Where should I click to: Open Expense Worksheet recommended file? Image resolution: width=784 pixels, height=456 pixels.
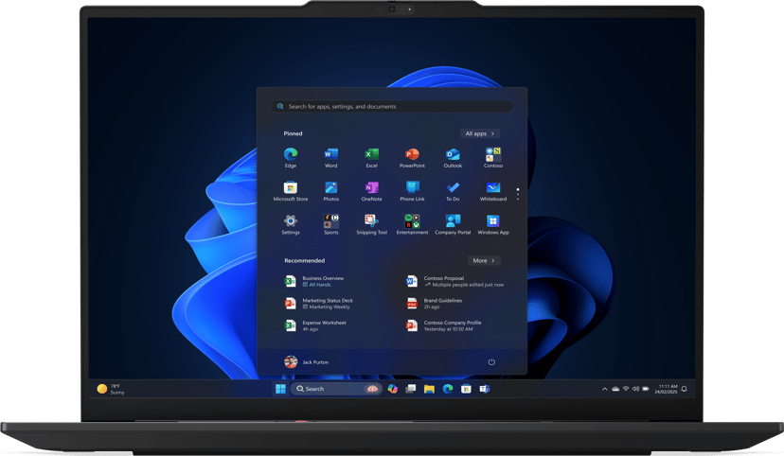click(316, 325)
